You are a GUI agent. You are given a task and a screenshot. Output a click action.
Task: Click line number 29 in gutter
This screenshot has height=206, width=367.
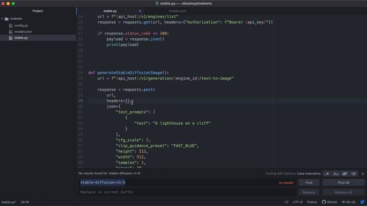point(80,101)
